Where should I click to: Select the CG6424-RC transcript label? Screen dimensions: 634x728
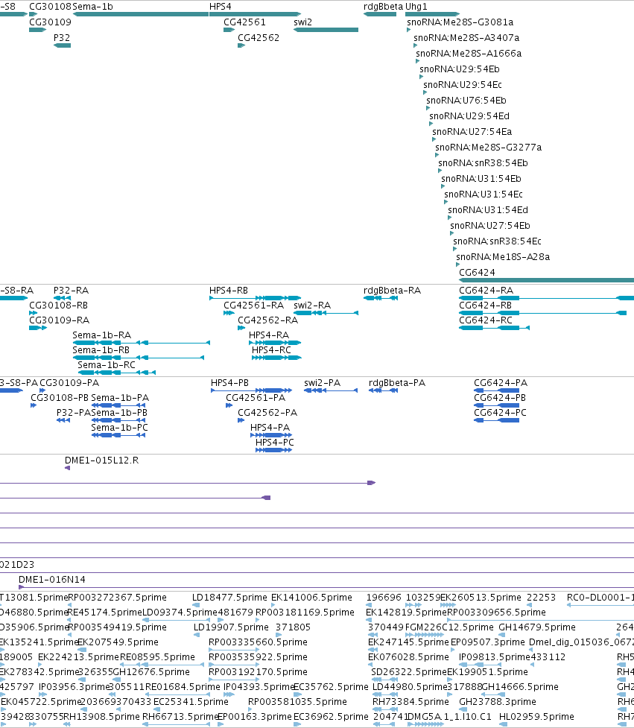tap(486, 320)
